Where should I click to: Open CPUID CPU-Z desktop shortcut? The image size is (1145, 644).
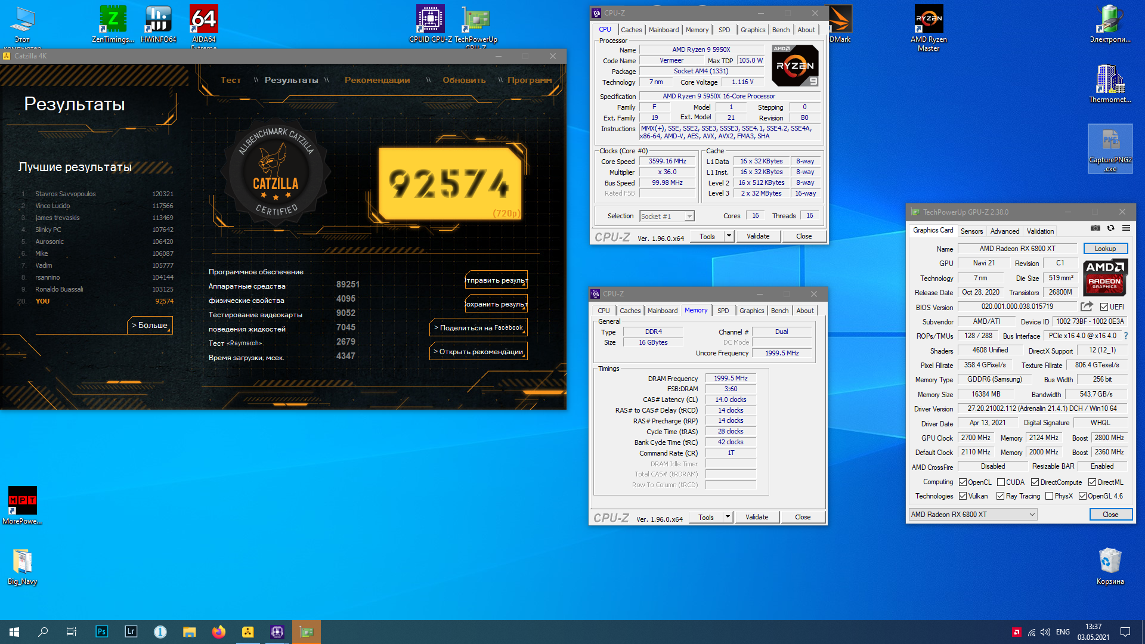click(x=430, y=24)
